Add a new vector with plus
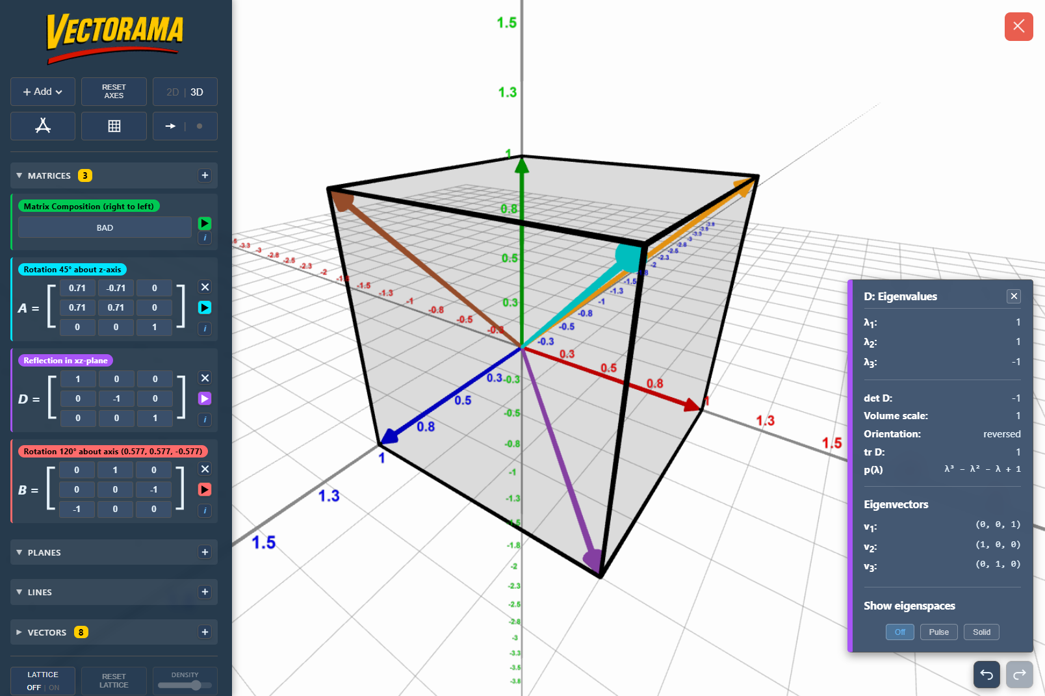 pos(205,632)
